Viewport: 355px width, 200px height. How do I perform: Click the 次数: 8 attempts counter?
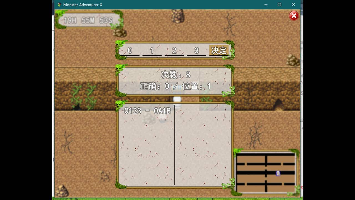(x=175, y=74)
